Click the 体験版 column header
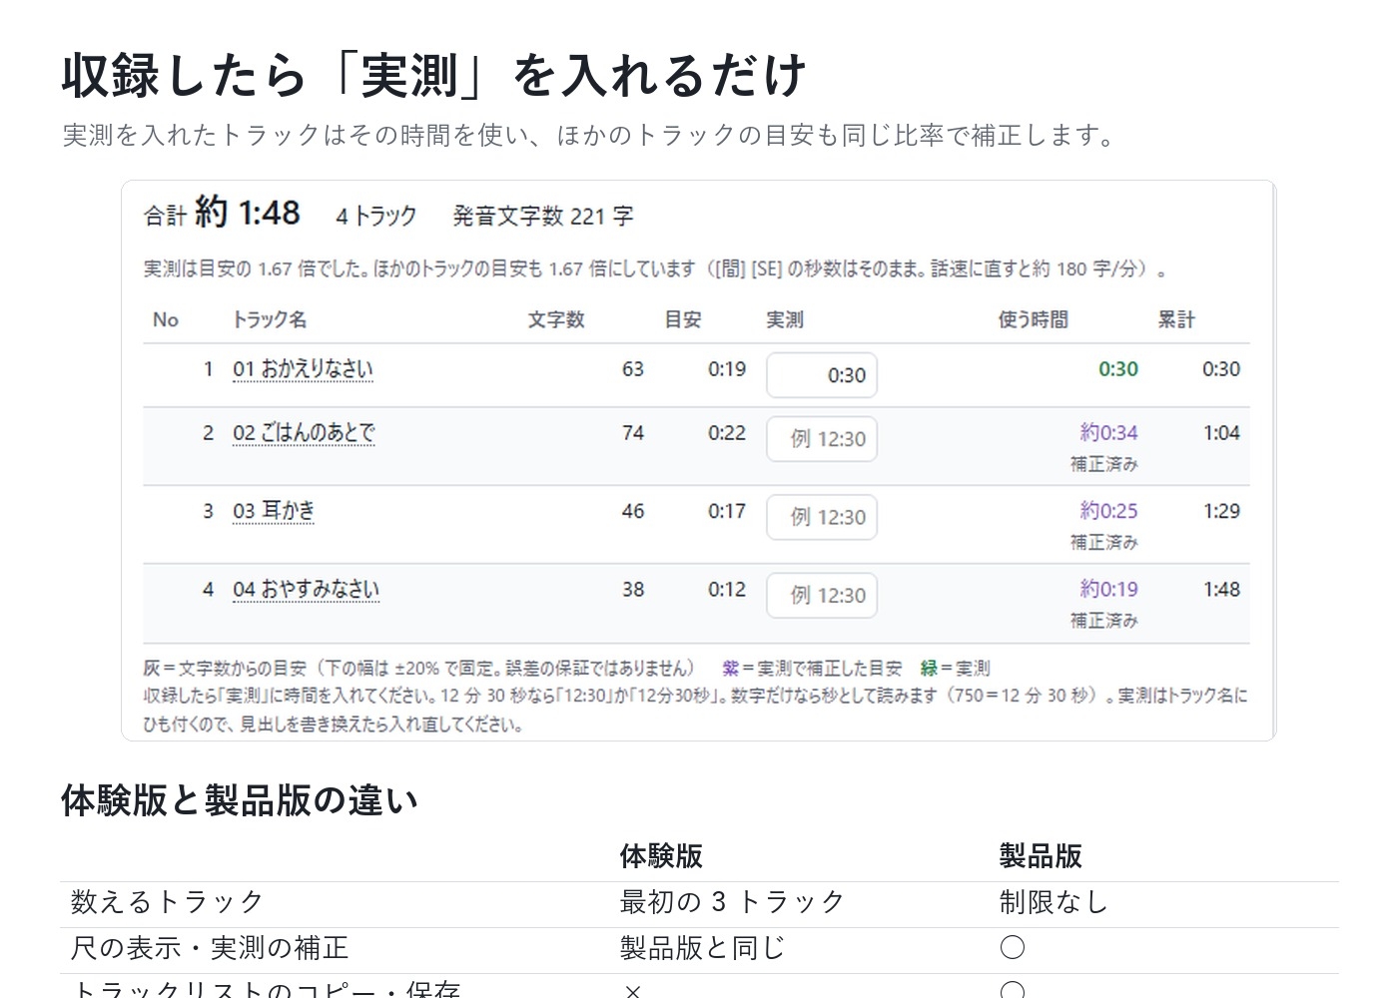Viewport: 1398px width, 998px height. point(661,856)
